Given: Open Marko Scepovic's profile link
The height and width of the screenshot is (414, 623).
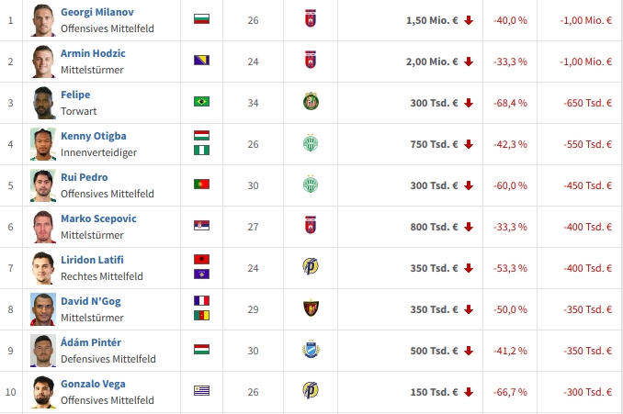Looking at the screenshot, I should click(96, 218).
